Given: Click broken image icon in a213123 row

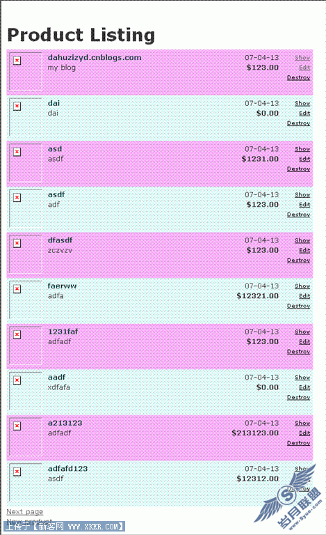Looking at the screenshot, I should tap(17, 426).
